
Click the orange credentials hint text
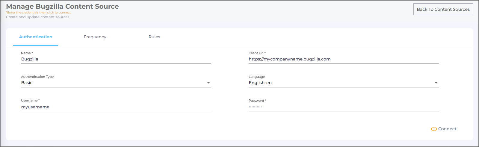tap(38, 13)
